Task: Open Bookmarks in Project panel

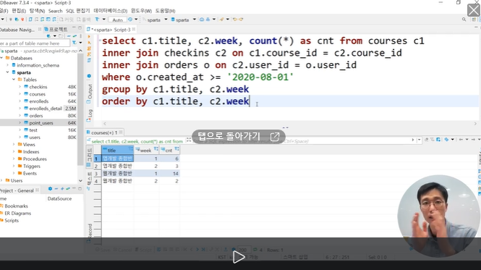Action: [16, 206]
